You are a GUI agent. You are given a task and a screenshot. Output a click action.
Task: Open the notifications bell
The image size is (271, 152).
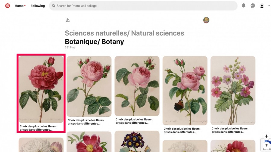pos(244,6)
